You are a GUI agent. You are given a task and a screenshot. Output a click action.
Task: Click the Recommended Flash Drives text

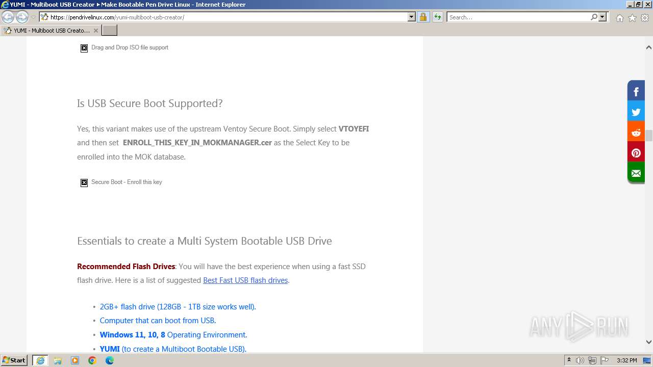(126, 267)
